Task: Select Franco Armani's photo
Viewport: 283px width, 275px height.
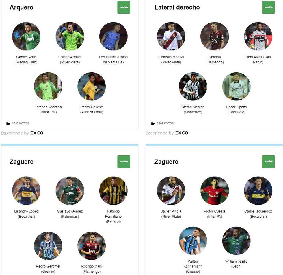Action: click(70, 36)
